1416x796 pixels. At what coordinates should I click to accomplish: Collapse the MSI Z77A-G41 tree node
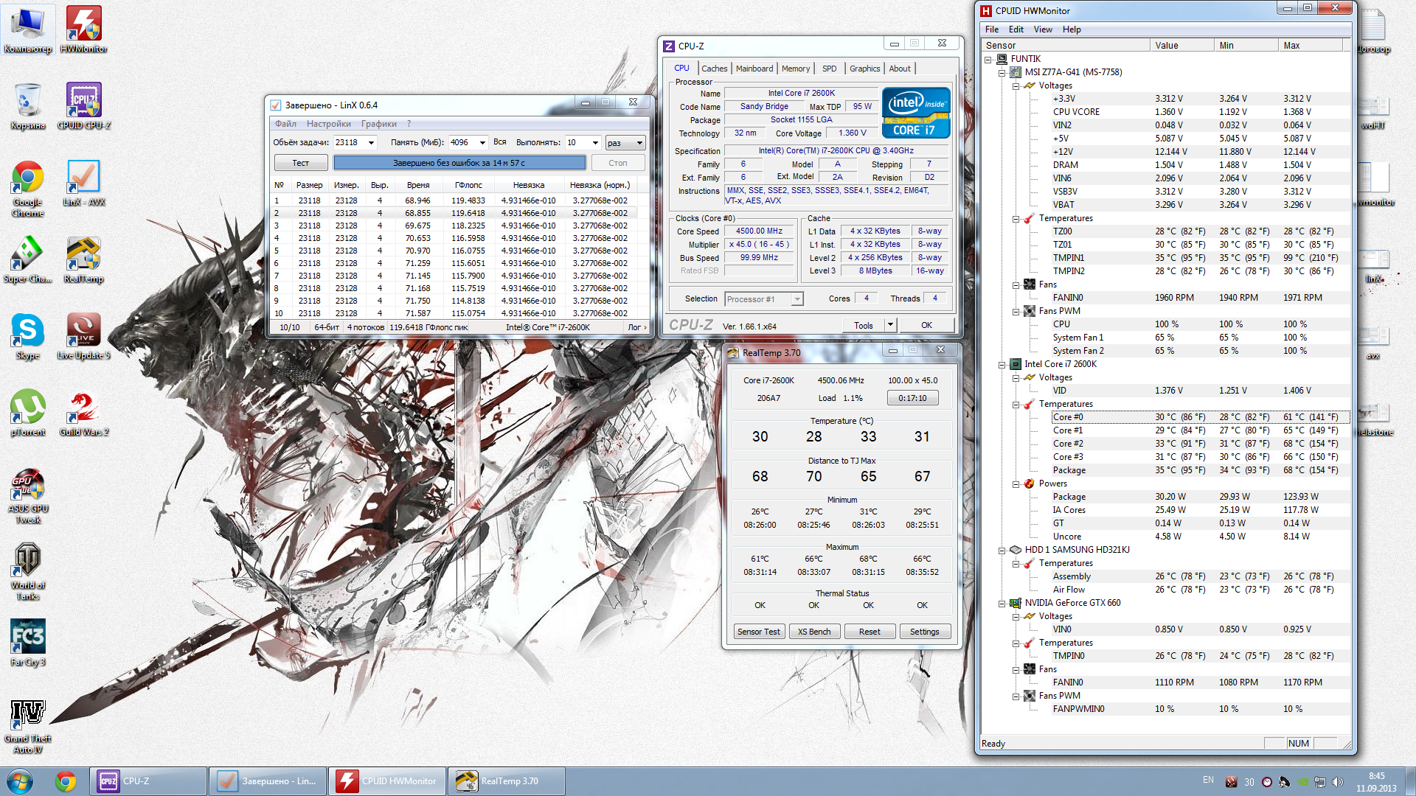point(1002,72)
